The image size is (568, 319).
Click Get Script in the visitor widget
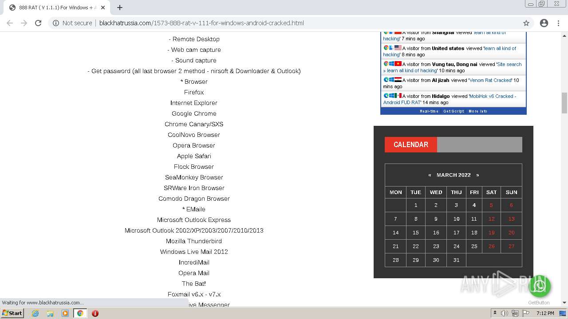pyautogui.click(x=454, y=111)
